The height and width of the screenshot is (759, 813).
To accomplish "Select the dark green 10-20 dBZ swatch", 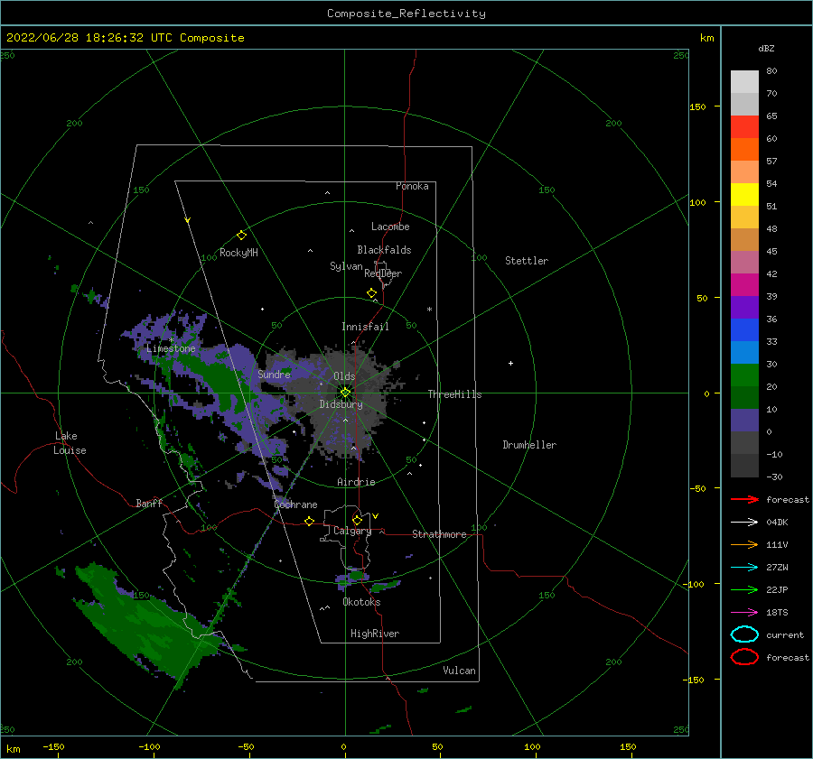I will point(744,398).
